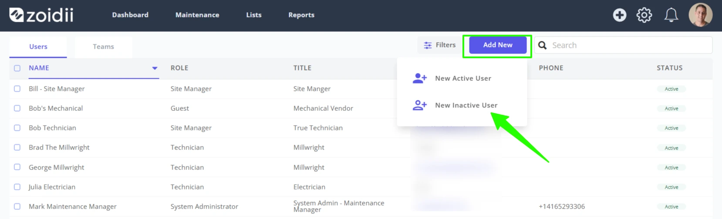Screen dimensions: 722x219
Task: Open user Brad The Millwright
Action: 59,147
